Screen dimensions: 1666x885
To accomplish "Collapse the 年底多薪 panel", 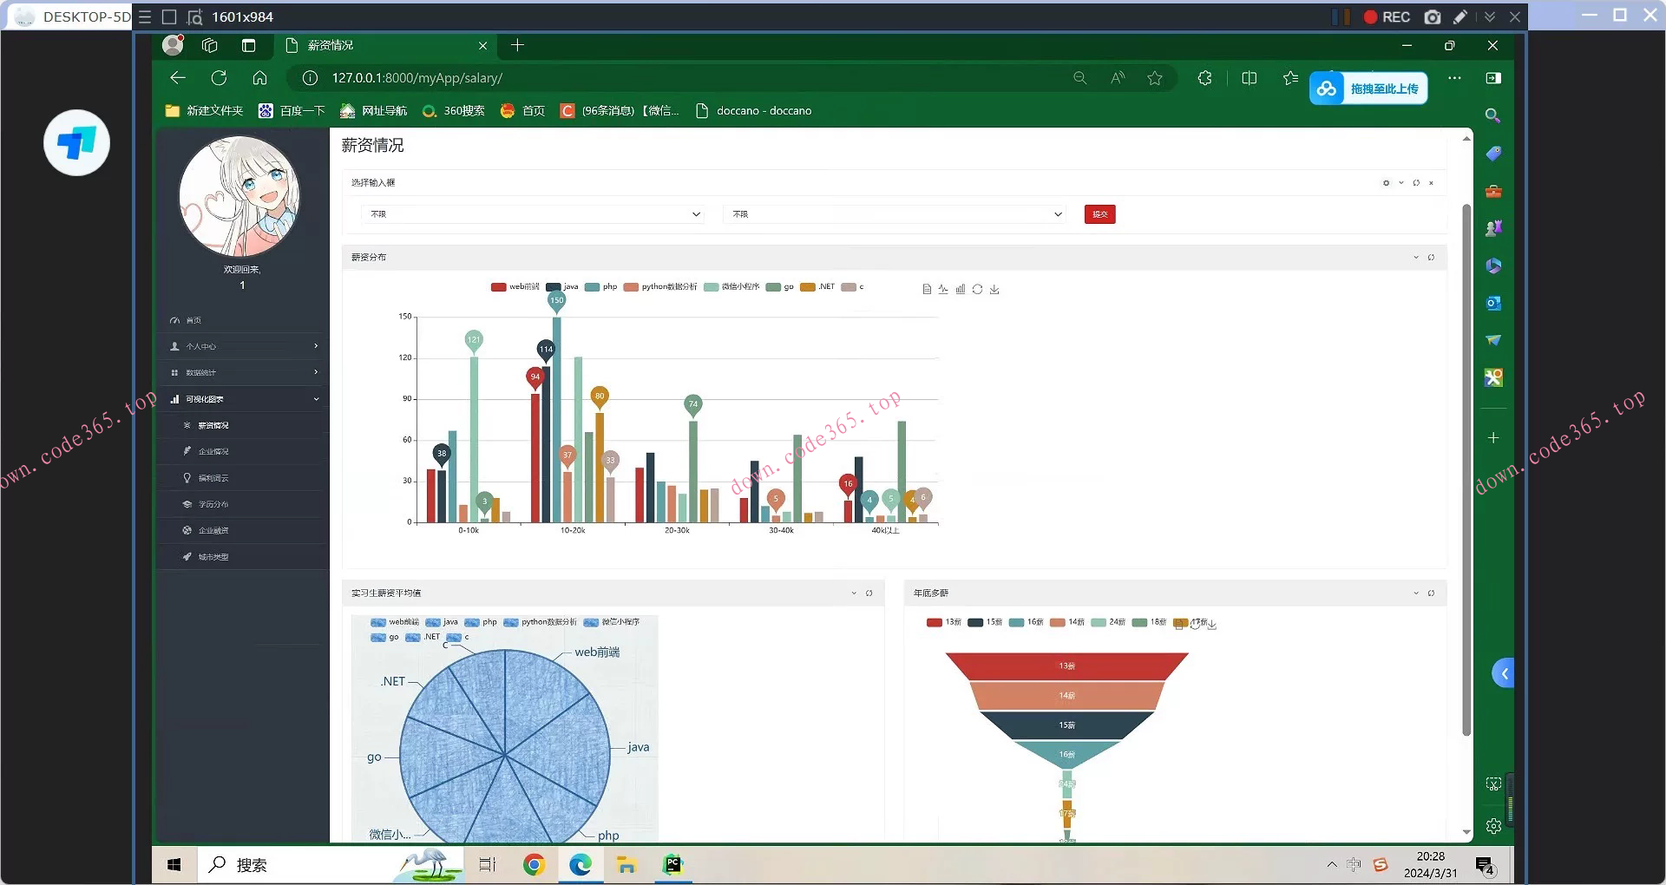I will [x=1416, y=593].
